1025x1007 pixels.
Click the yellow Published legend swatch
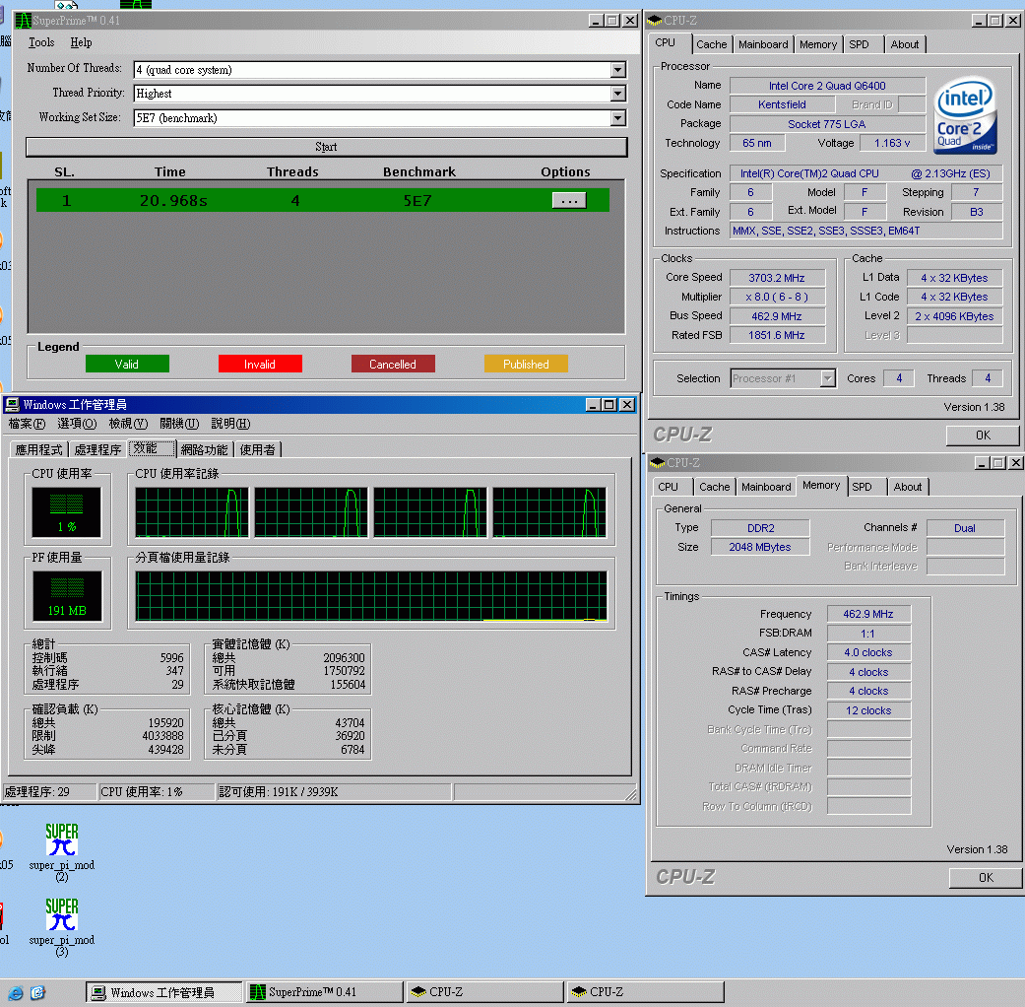(x=526, y=364)
